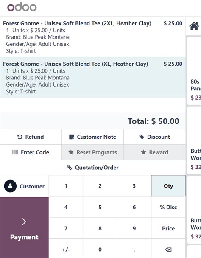This screenshot has width=201, height=258.
Task: Select the 2XL Heather Clay tee order line
Action: (x=93, y=37)
